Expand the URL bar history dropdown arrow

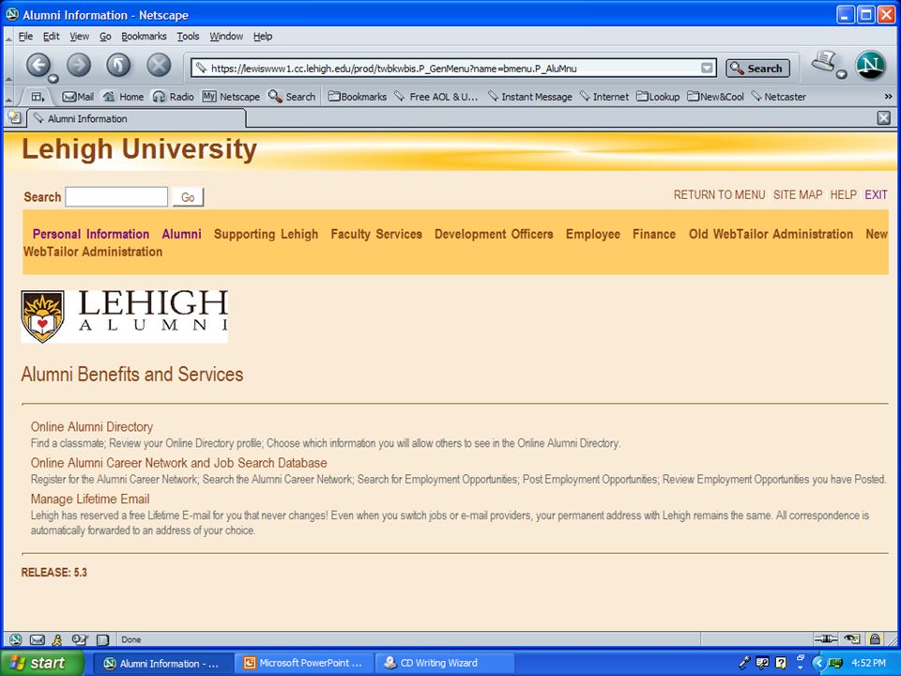(707, 68)
